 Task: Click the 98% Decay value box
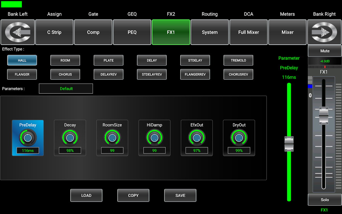pos(70,151)
